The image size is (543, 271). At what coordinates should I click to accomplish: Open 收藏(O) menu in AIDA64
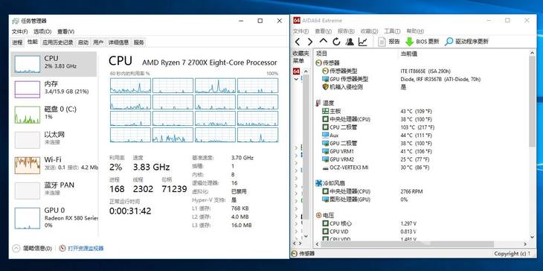pos(369,31)
